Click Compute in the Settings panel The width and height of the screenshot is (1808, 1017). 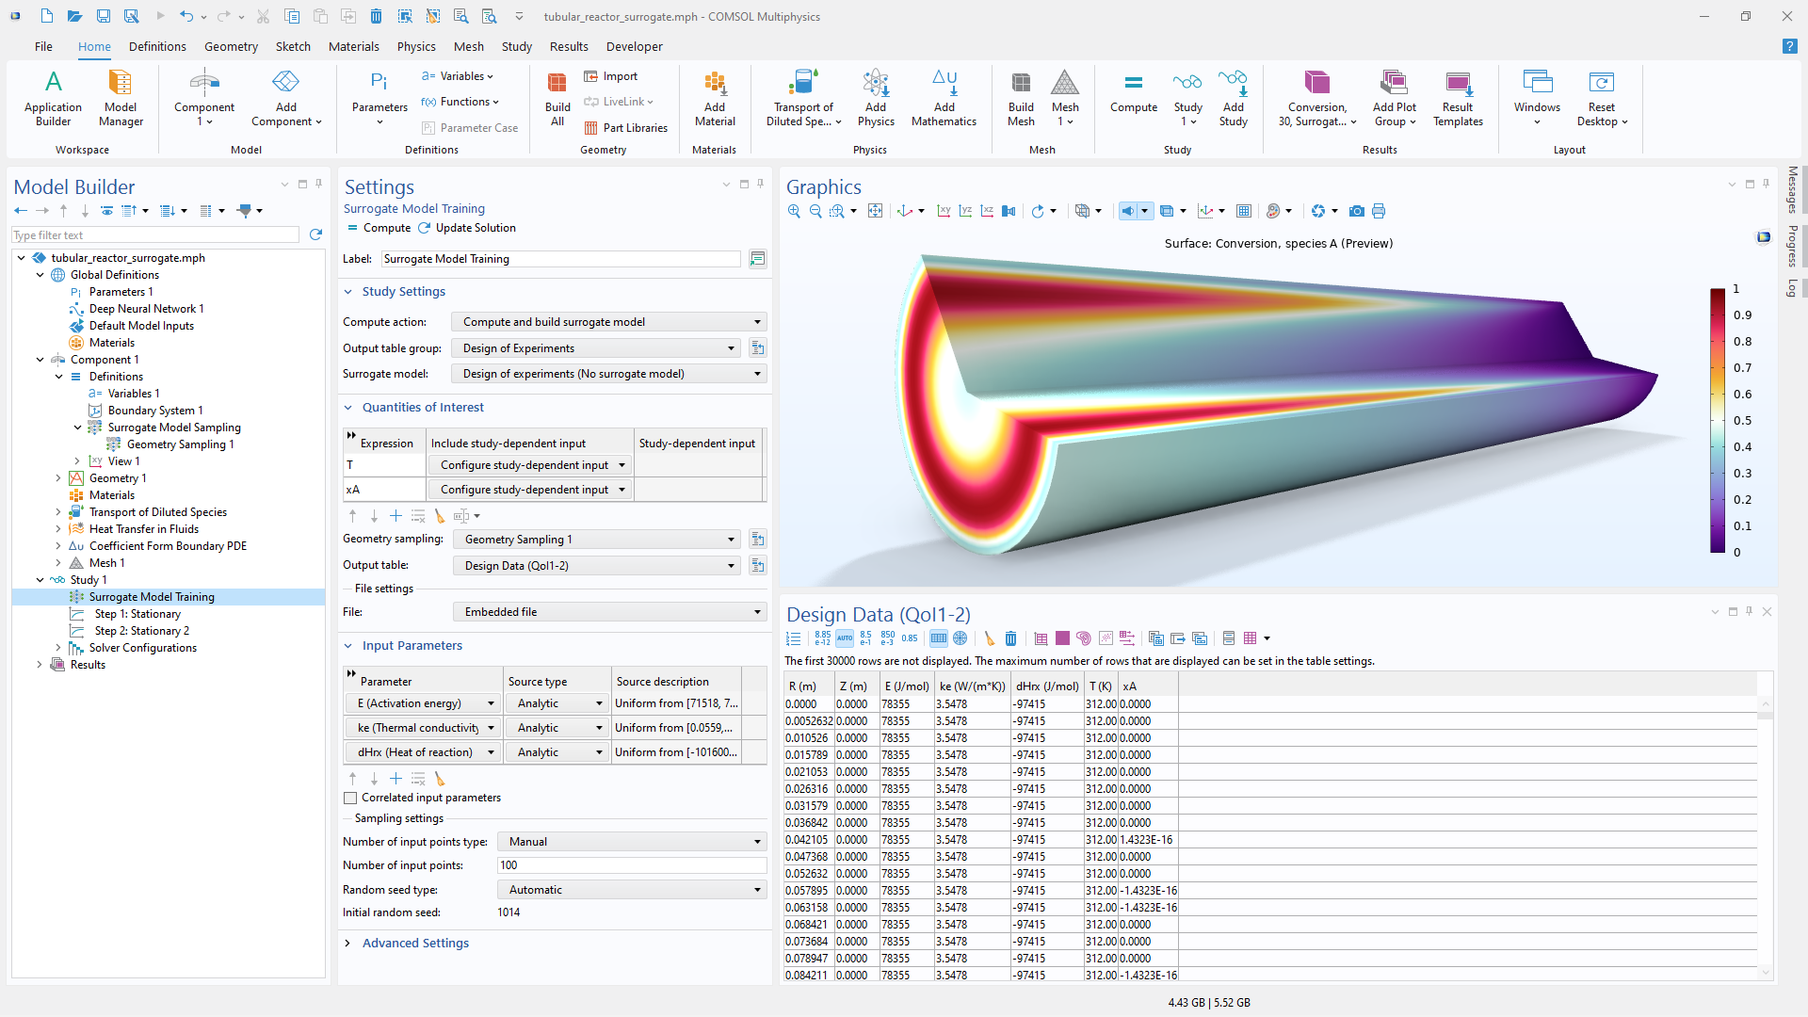(379, 228)
